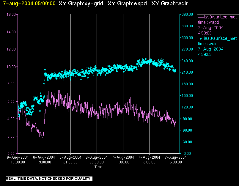Click the time label "7-Aug-2004 5:00:00"
Screen dimensions: 239x186
[176, 160]
